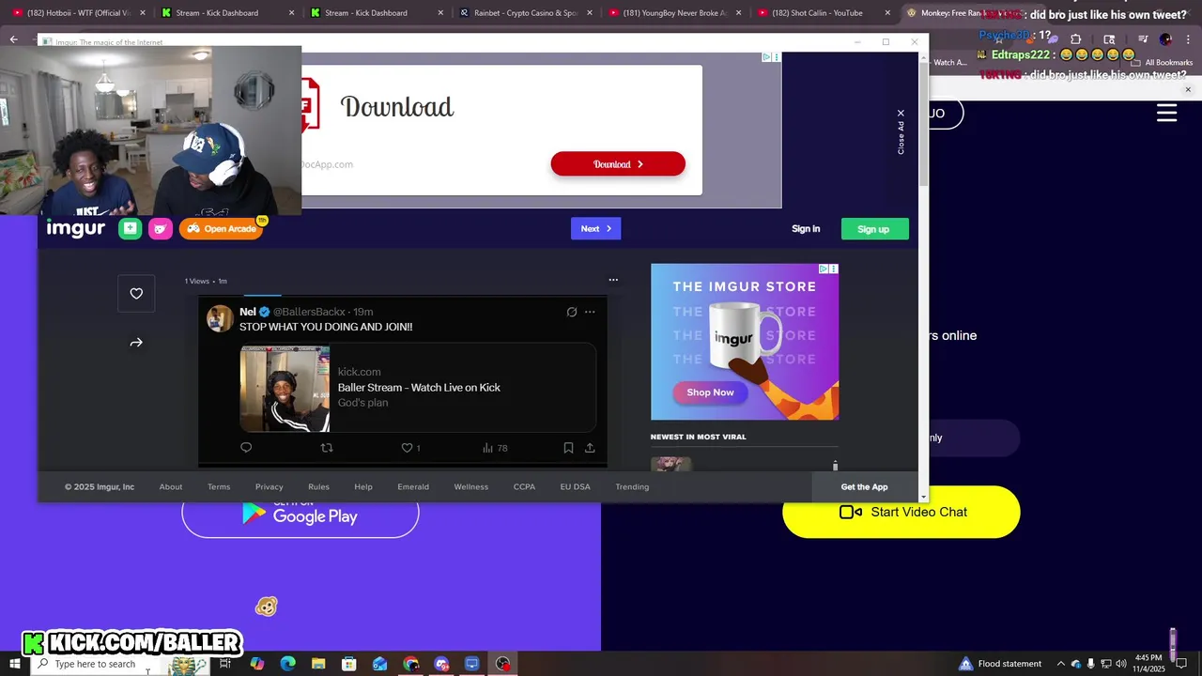Dismiss the notification bar with the X
The image size is (1202, 676).
pos(1188,90)
